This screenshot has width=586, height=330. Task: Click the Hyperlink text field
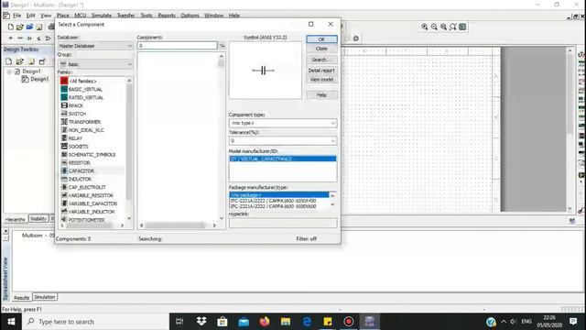click(283, 223)
